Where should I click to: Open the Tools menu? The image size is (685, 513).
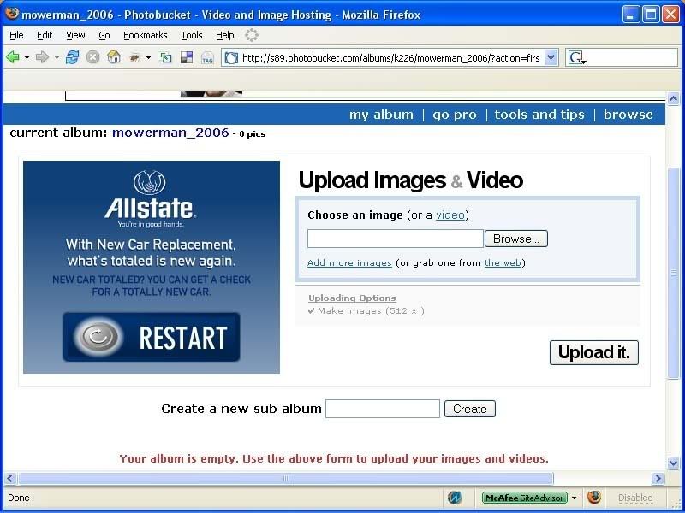pyautogui.click(x=192, y=35)
